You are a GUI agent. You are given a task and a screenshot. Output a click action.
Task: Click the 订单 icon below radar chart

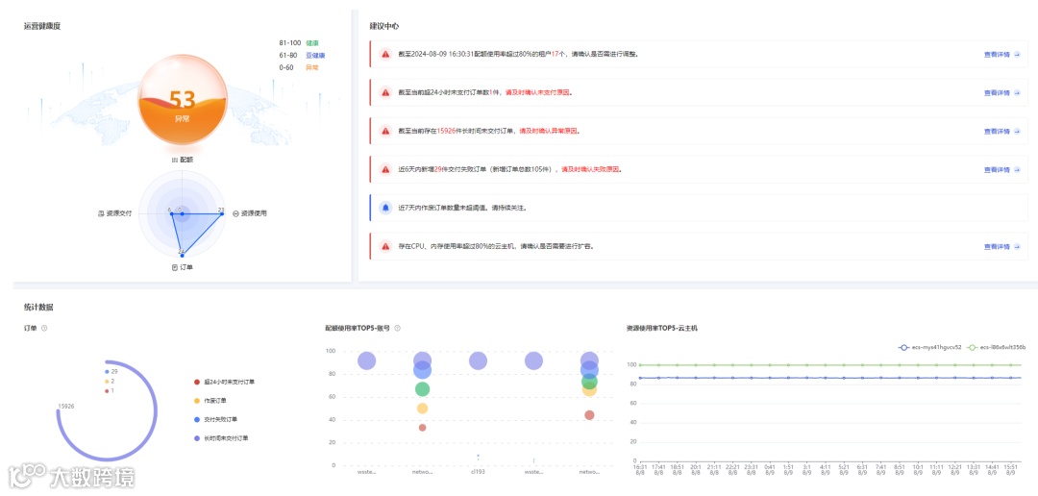click(175, 267)
